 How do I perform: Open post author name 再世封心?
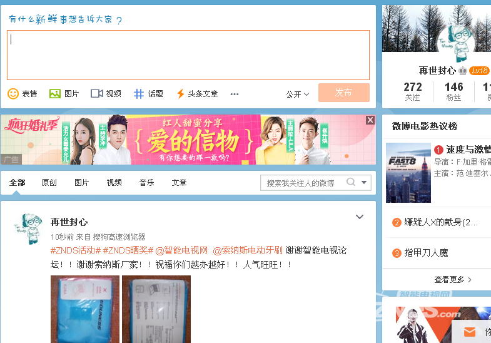[x=69, y=222]
